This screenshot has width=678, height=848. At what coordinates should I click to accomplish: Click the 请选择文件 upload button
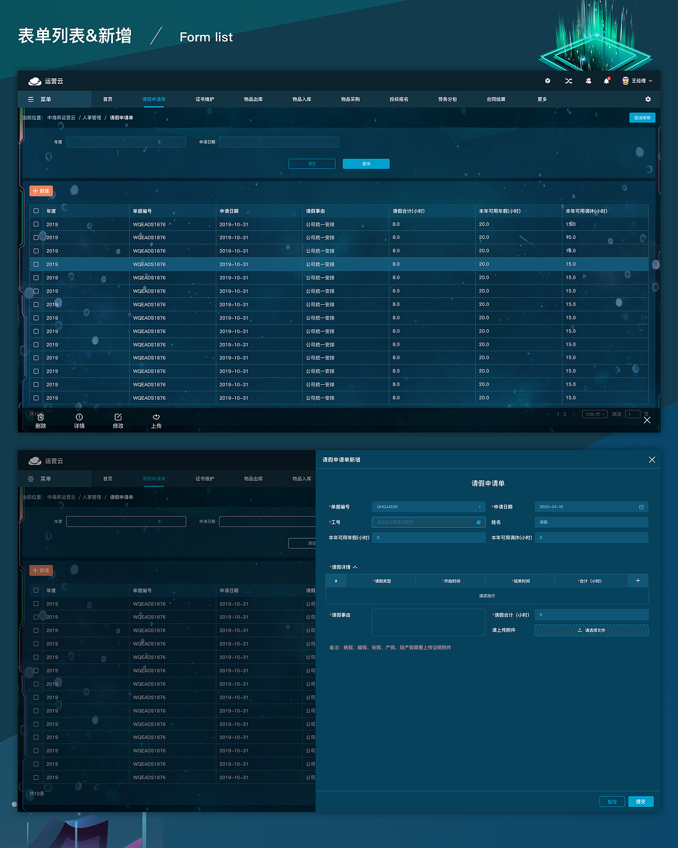591,630
